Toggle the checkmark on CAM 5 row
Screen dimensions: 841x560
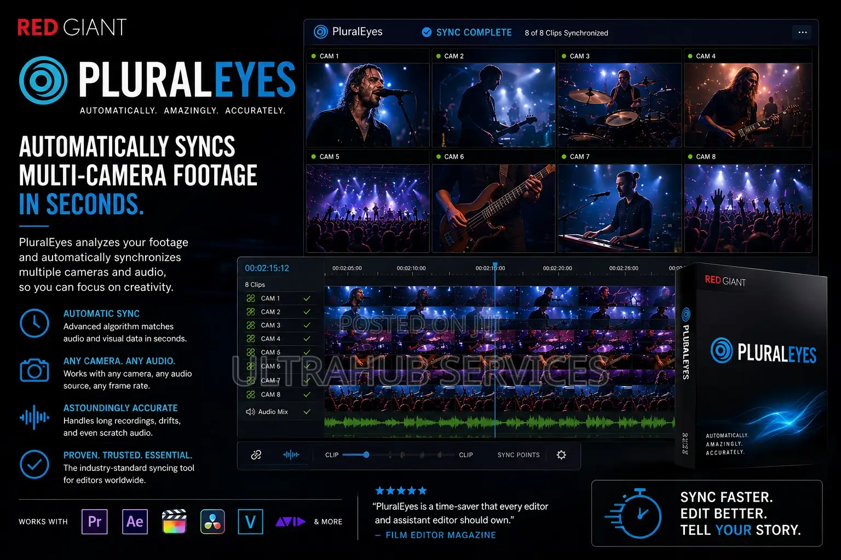307,353
